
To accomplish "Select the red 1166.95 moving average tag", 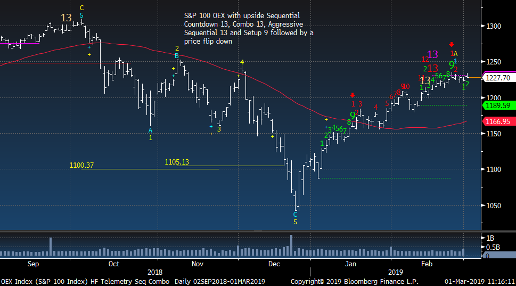I will pos(498,121).
